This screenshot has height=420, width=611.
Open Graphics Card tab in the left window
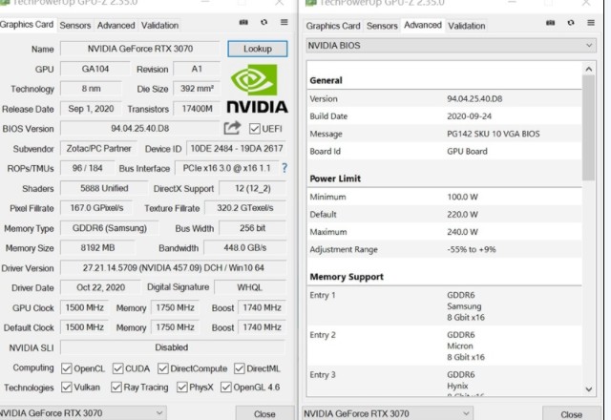tap(27, 25)
